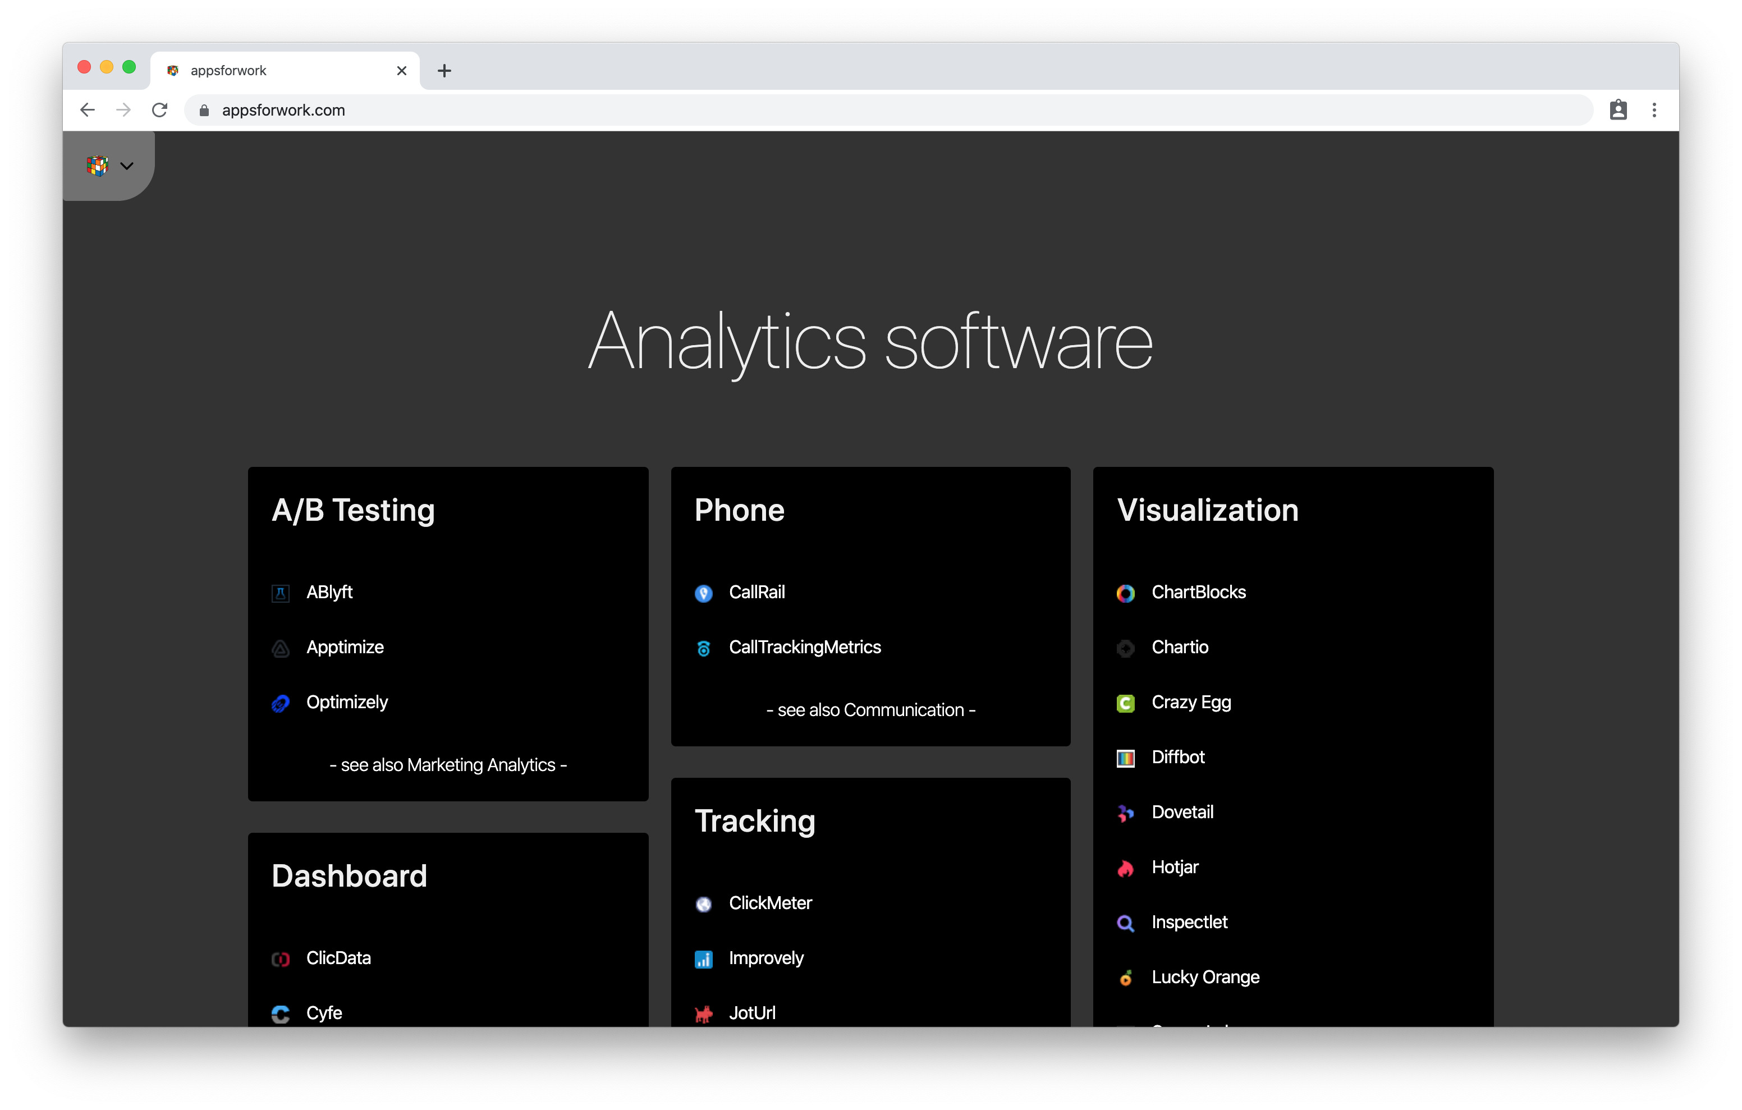Open Optimizely via its rocket icon
This screenshot has height=1110, width=1742.
[281, 703]
